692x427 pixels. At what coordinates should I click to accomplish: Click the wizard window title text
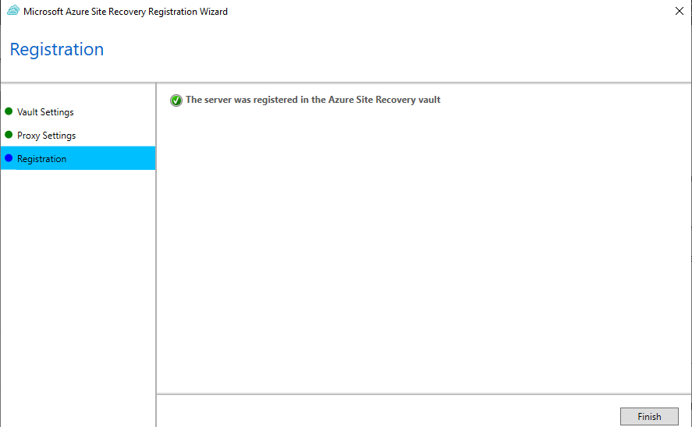126,12
